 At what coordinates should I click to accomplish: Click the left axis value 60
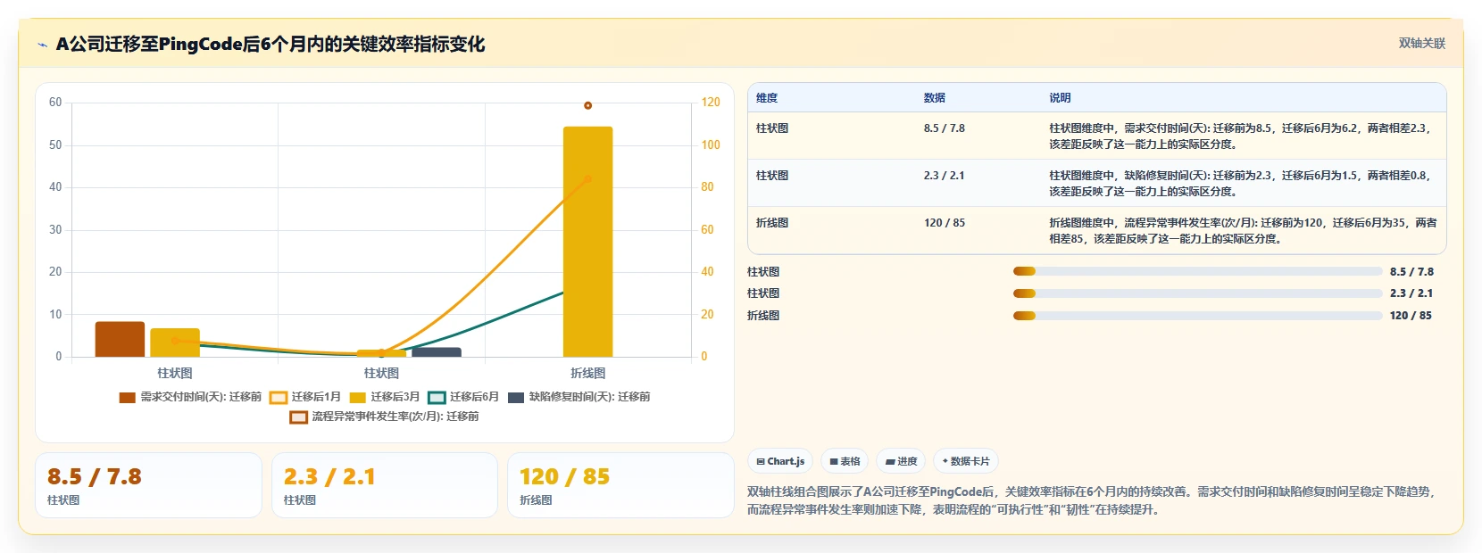click(x=55, y=103)
